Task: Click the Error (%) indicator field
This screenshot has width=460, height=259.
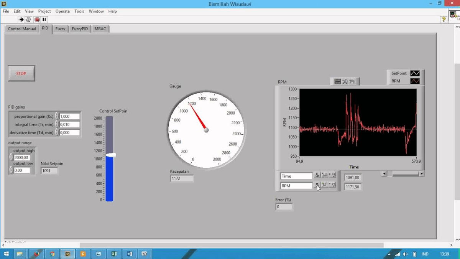Action: coord(284,207)
